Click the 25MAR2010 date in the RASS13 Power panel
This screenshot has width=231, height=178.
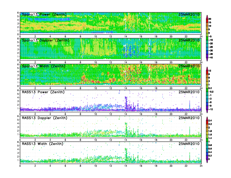tap(189, 92)
